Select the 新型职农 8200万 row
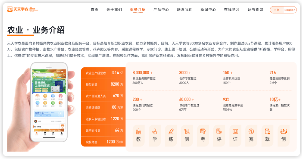This screenshot has height=159, width=302. [x=103, y=84]
